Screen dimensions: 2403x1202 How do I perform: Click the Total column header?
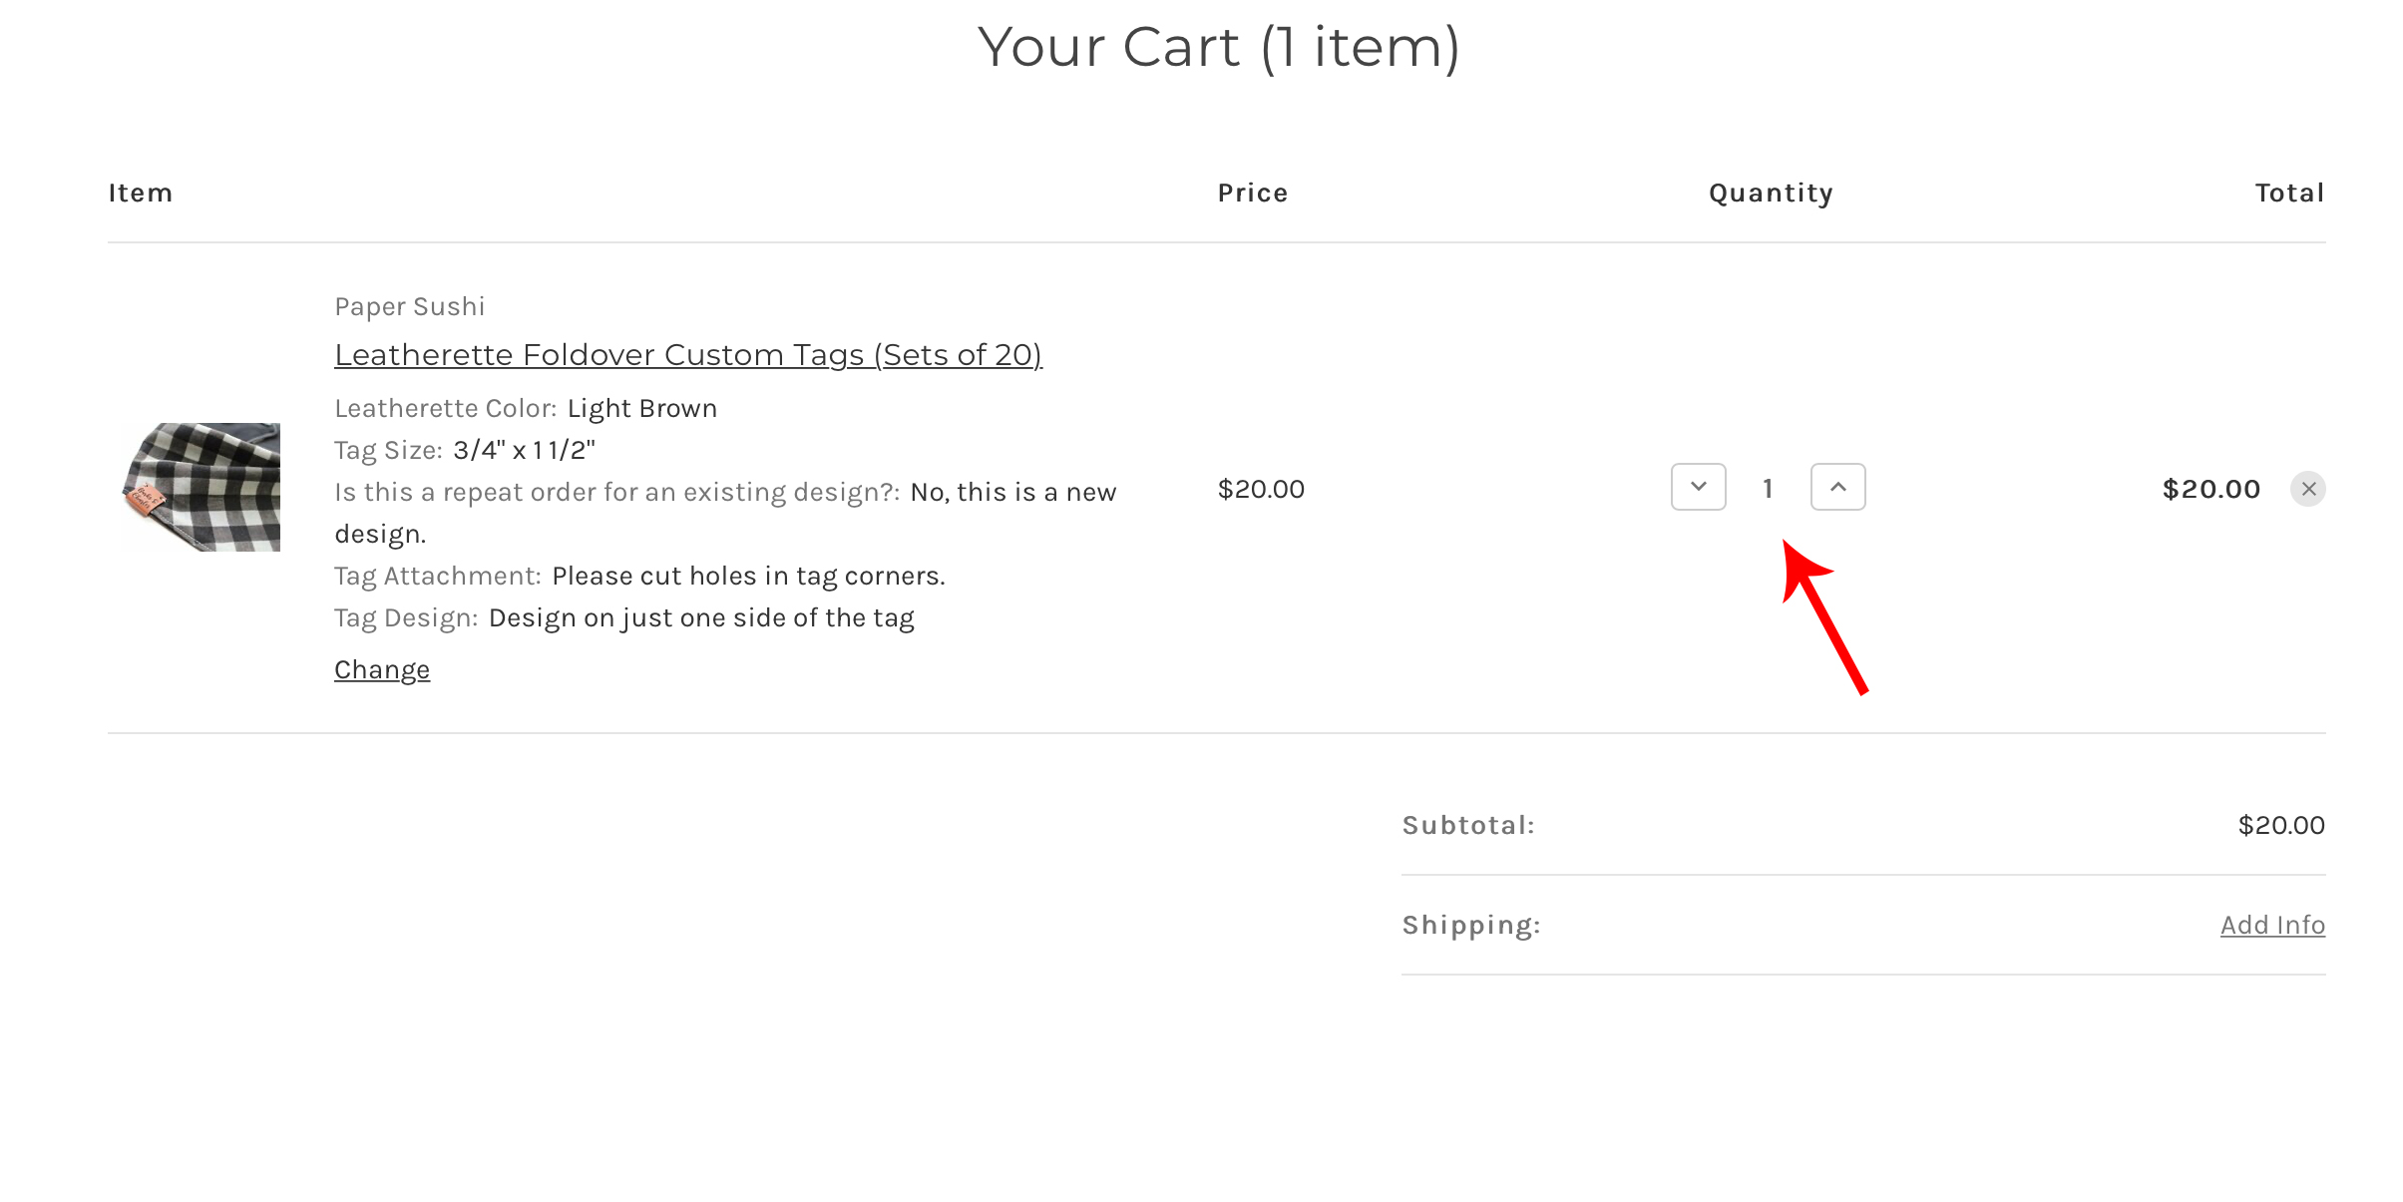click(x=2290, y=193)
